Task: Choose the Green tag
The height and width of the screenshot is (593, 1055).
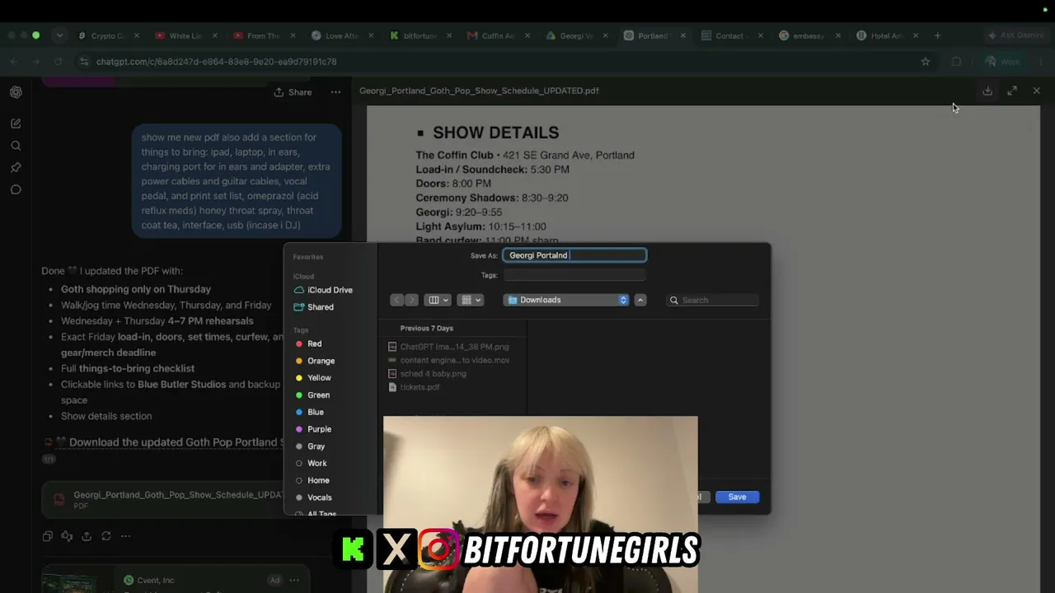Action: coord(312,395)
